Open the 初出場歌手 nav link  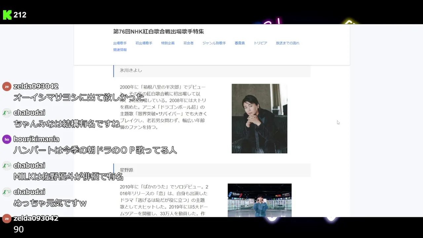tap(144, 43)
